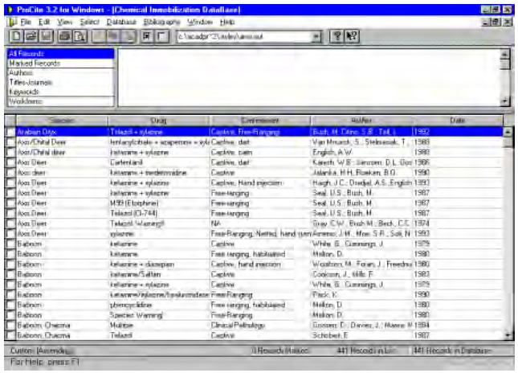Select Marked Records in the left list
Image resolution: width=518 pixels, height=373 pixels.
pos(61,64)
